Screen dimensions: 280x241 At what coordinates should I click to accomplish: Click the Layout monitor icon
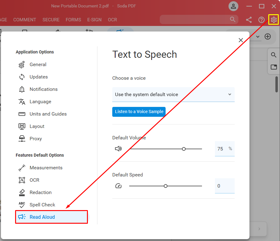coord(22,126)
